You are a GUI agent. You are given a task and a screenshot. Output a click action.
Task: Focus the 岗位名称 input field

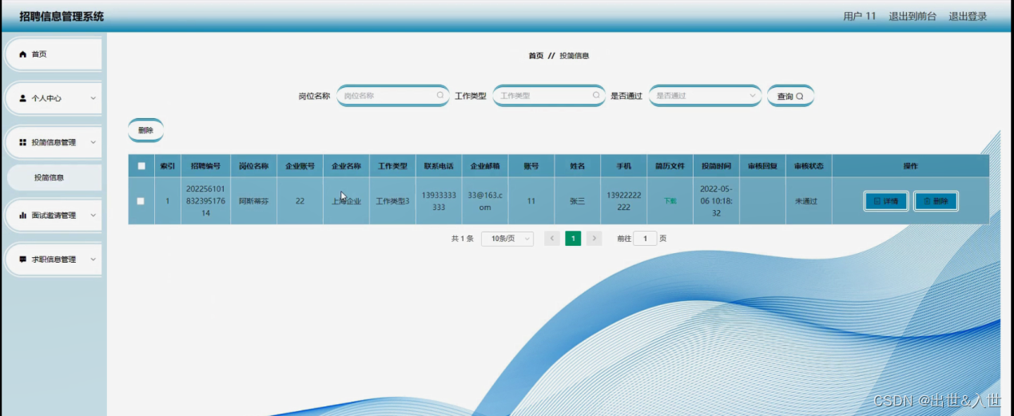[x=392, y=96]
